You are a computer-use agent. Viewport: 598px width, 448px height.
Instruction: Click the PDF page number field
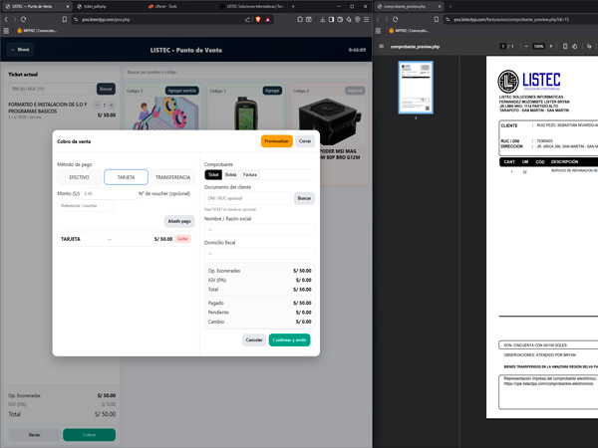click(x=502, y=47)
